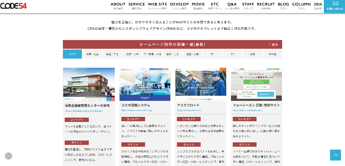
Task: Select the その他 filter tab
Action: (272, 54)
